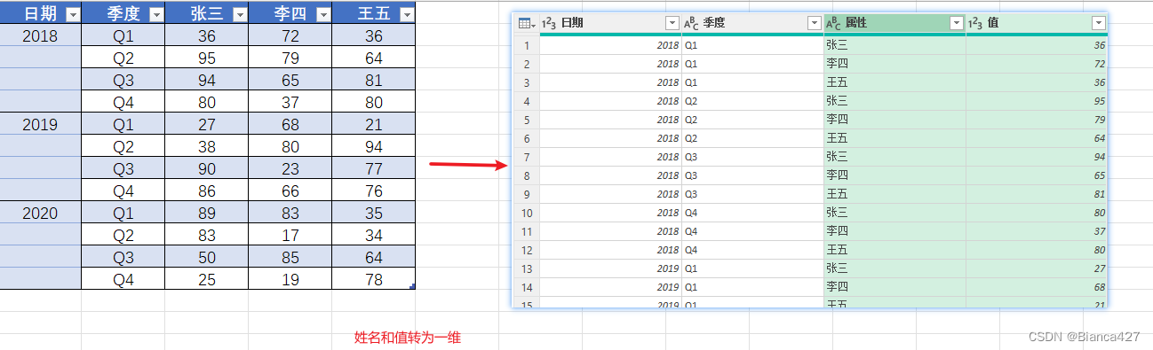Select row number 14 in query preview
Screen dimensions: 1153x350
tap(526, 287)
